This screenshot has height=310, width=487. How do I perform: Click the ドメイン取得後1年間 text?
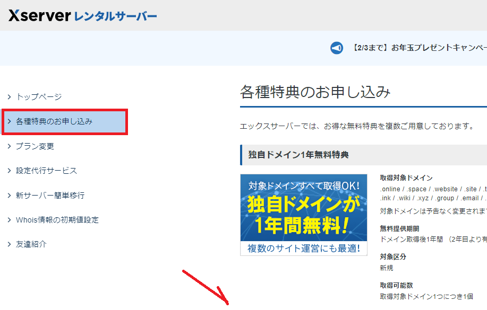coord(411,240)
